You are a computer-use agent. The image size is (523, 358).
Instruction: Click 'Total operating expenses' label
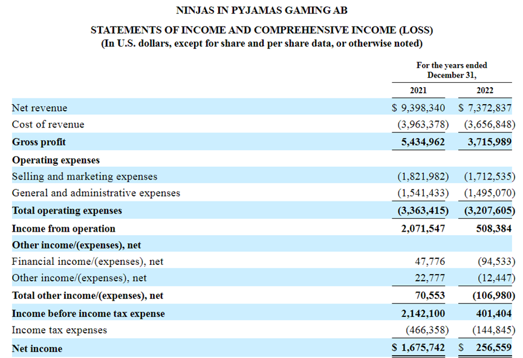point(67,211)
